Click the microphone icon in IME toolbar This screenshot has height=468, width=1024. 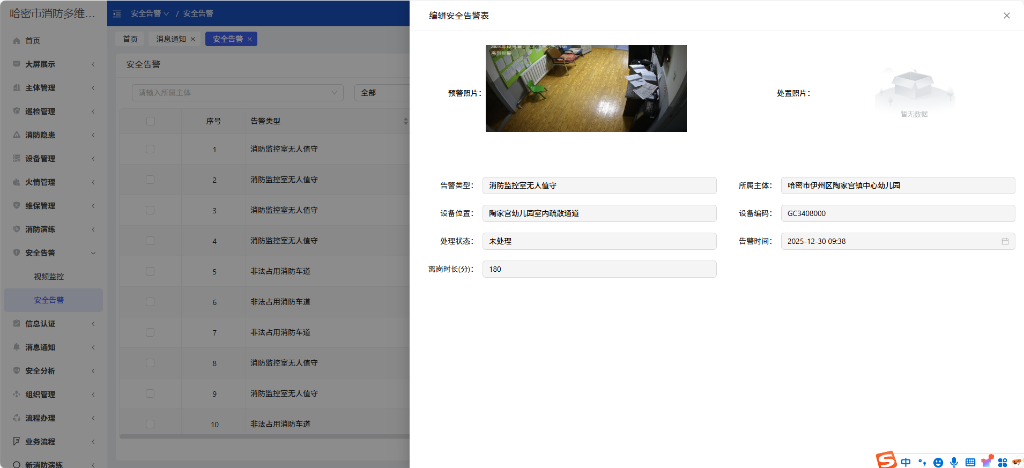954,462
